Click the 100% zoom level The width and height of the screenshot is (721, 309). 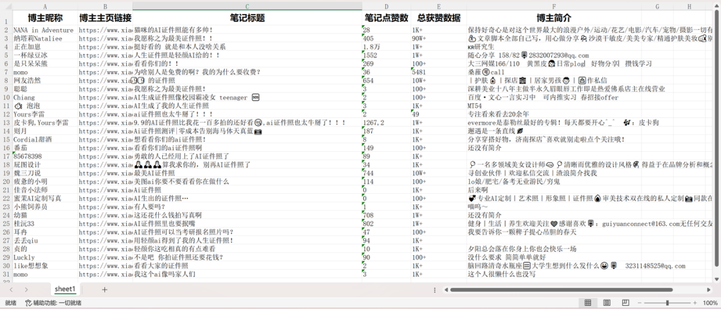click(x=710, y=303)
